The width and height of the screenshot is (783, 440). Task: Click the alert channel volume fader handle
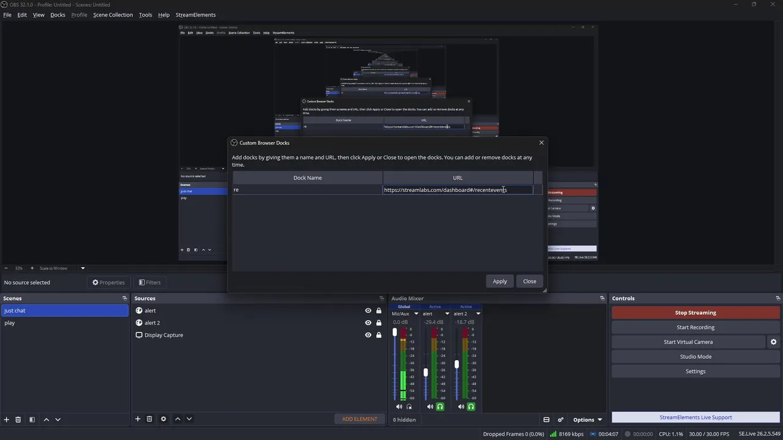[x=426, y=372]
